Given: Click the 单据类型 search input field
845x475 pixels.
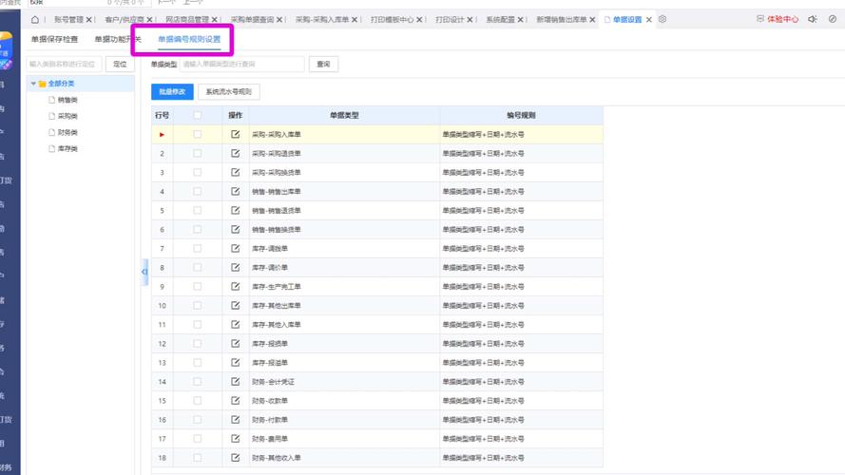Looking at the screenshot, I should (x=242, y=64).
